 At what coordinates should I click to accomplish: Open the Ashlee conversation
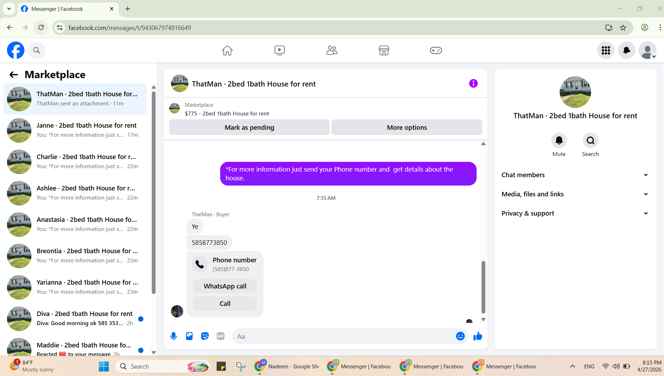[75, 193]
